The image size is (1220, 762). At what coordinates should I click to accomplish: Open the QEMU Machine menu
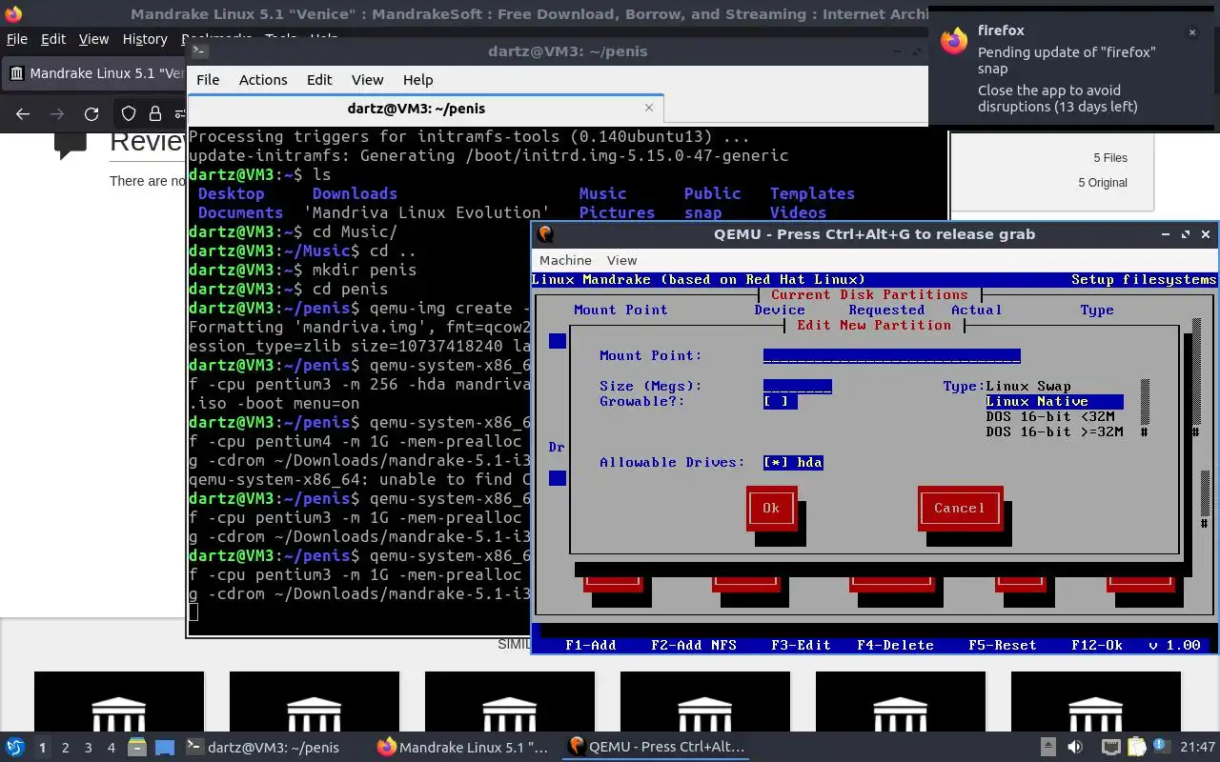[565, 260]
